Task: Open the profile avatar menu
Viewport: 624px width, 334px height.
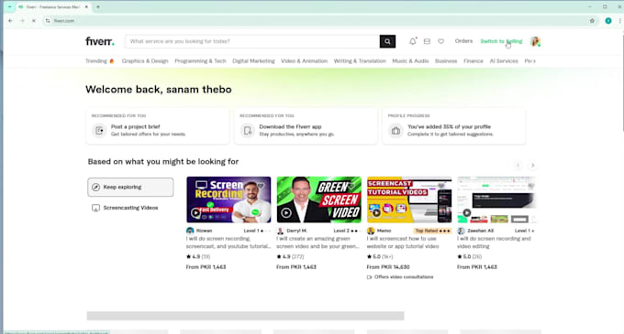Action: click(x=535, y=41)
